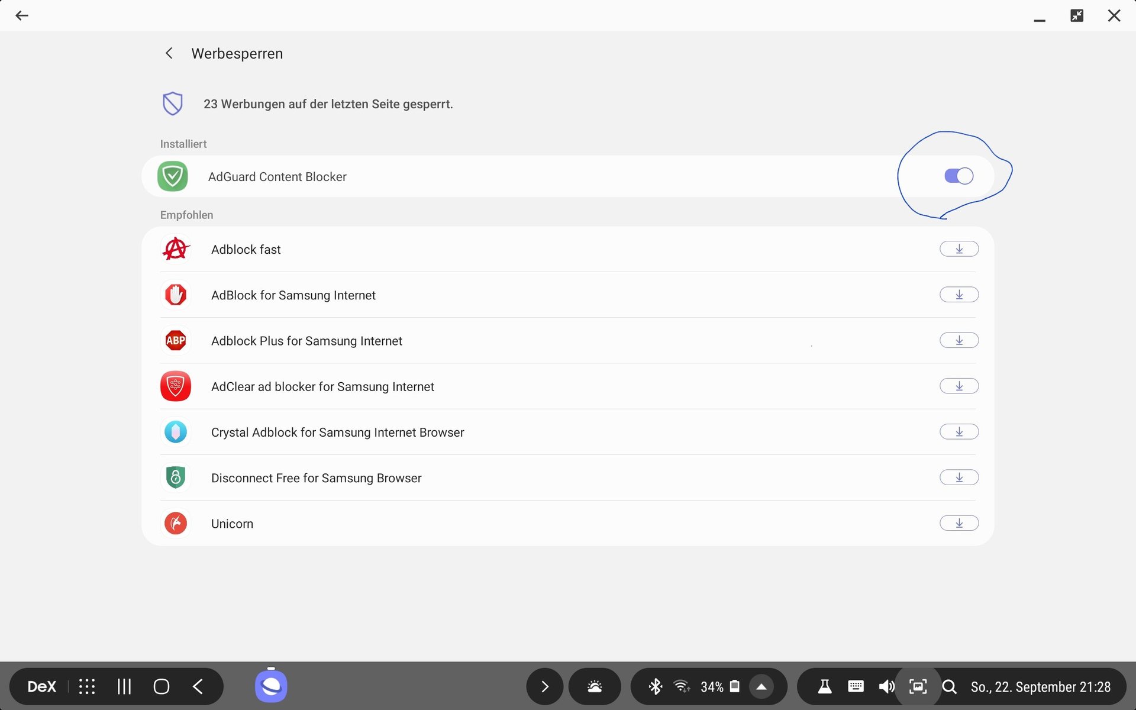
Task: Open the taskbar search magnifier
Action: [x=949, y=686]
